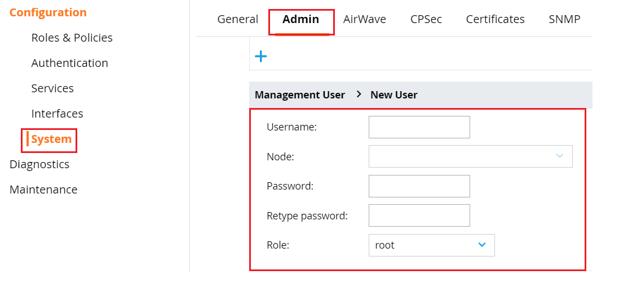Open the Maintenance menu section
The width and height of the screenshot is (619, 288).
pyautogui.click(x=43, y=190)
